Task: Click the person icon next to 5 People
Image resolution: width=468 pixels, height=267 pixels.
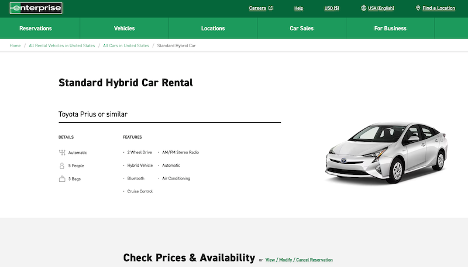Action: tap(62, 166)
